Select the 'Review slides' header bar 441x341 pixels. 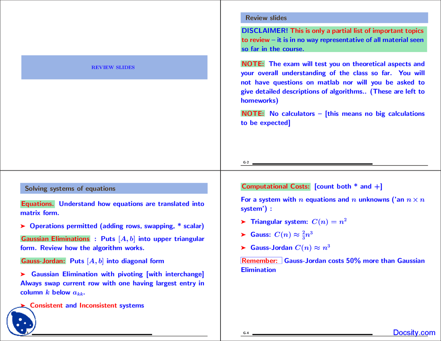click(334, 18)
